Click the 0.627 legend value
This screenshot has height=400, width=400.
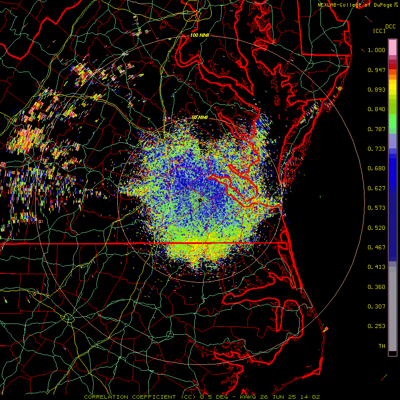click(376, 188)
